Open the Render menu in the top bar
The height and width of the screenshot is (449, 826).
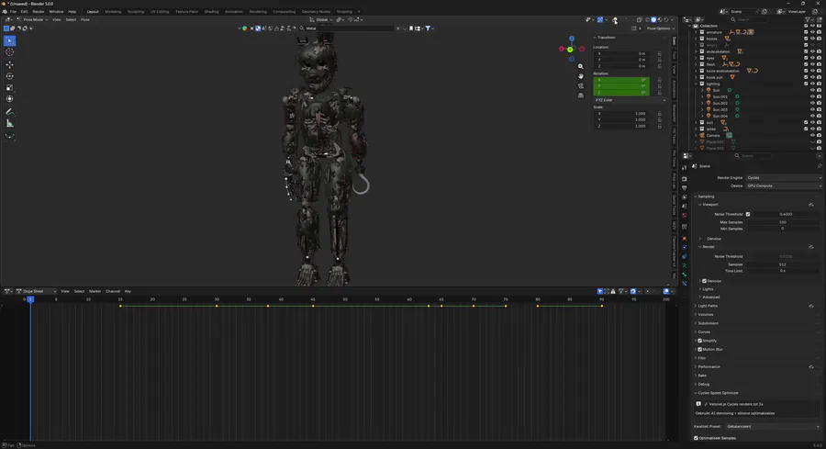pos(39,12)
